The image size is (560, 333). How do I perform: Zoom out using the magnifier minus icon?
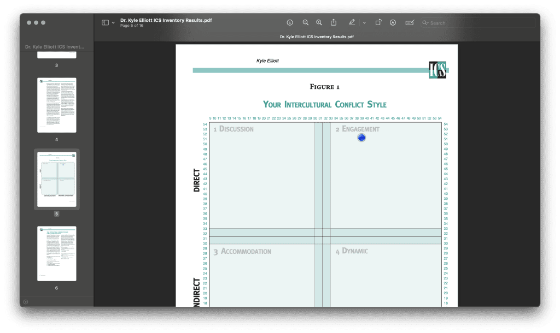[x=306, y=22]
